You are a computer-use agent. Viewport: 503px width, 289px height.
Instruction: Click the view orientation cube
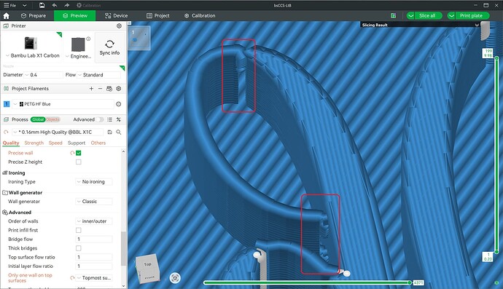(x=147, y=269)
